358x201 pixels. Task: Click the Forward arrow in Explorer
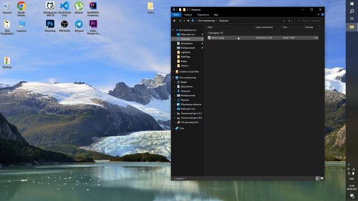(180, 21)
